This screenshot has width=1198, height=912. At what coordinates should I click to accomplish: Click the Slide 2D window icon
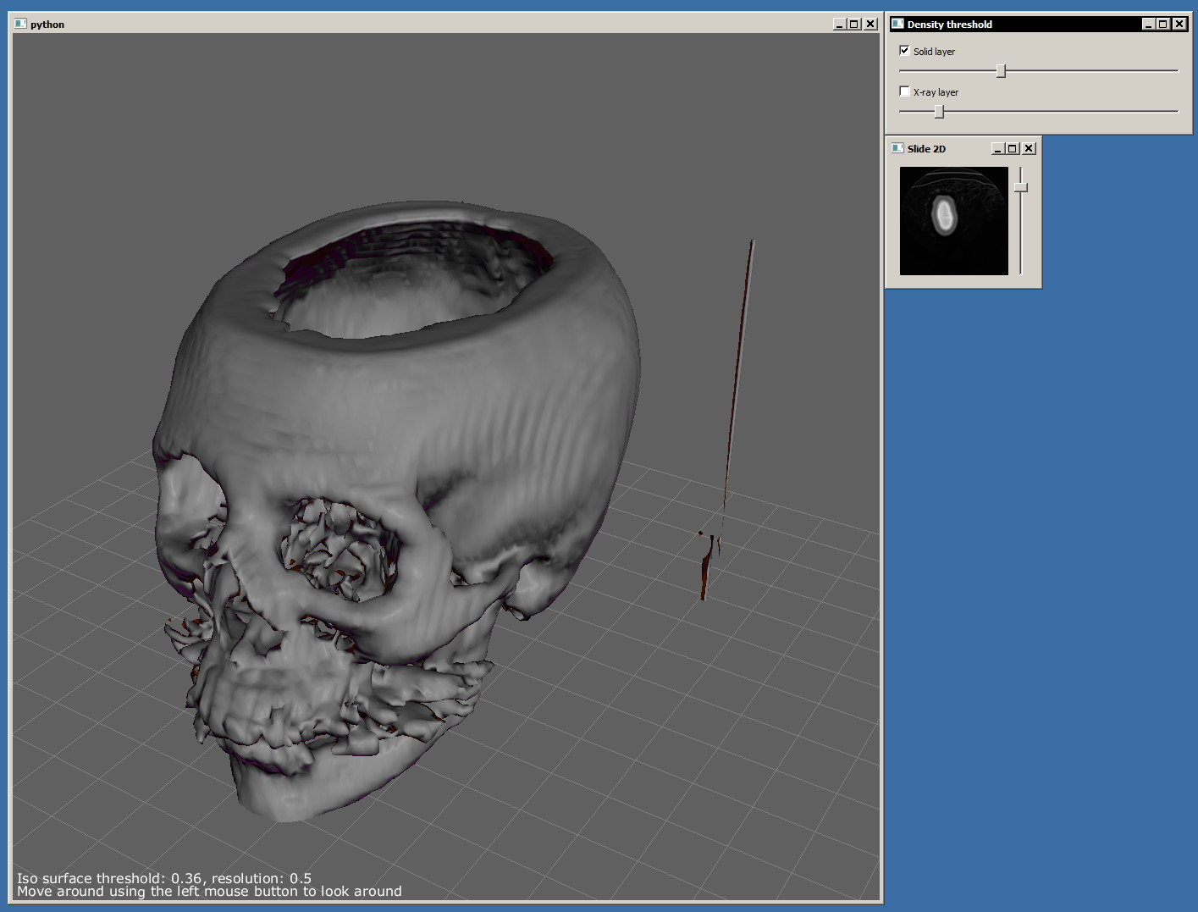897,148
